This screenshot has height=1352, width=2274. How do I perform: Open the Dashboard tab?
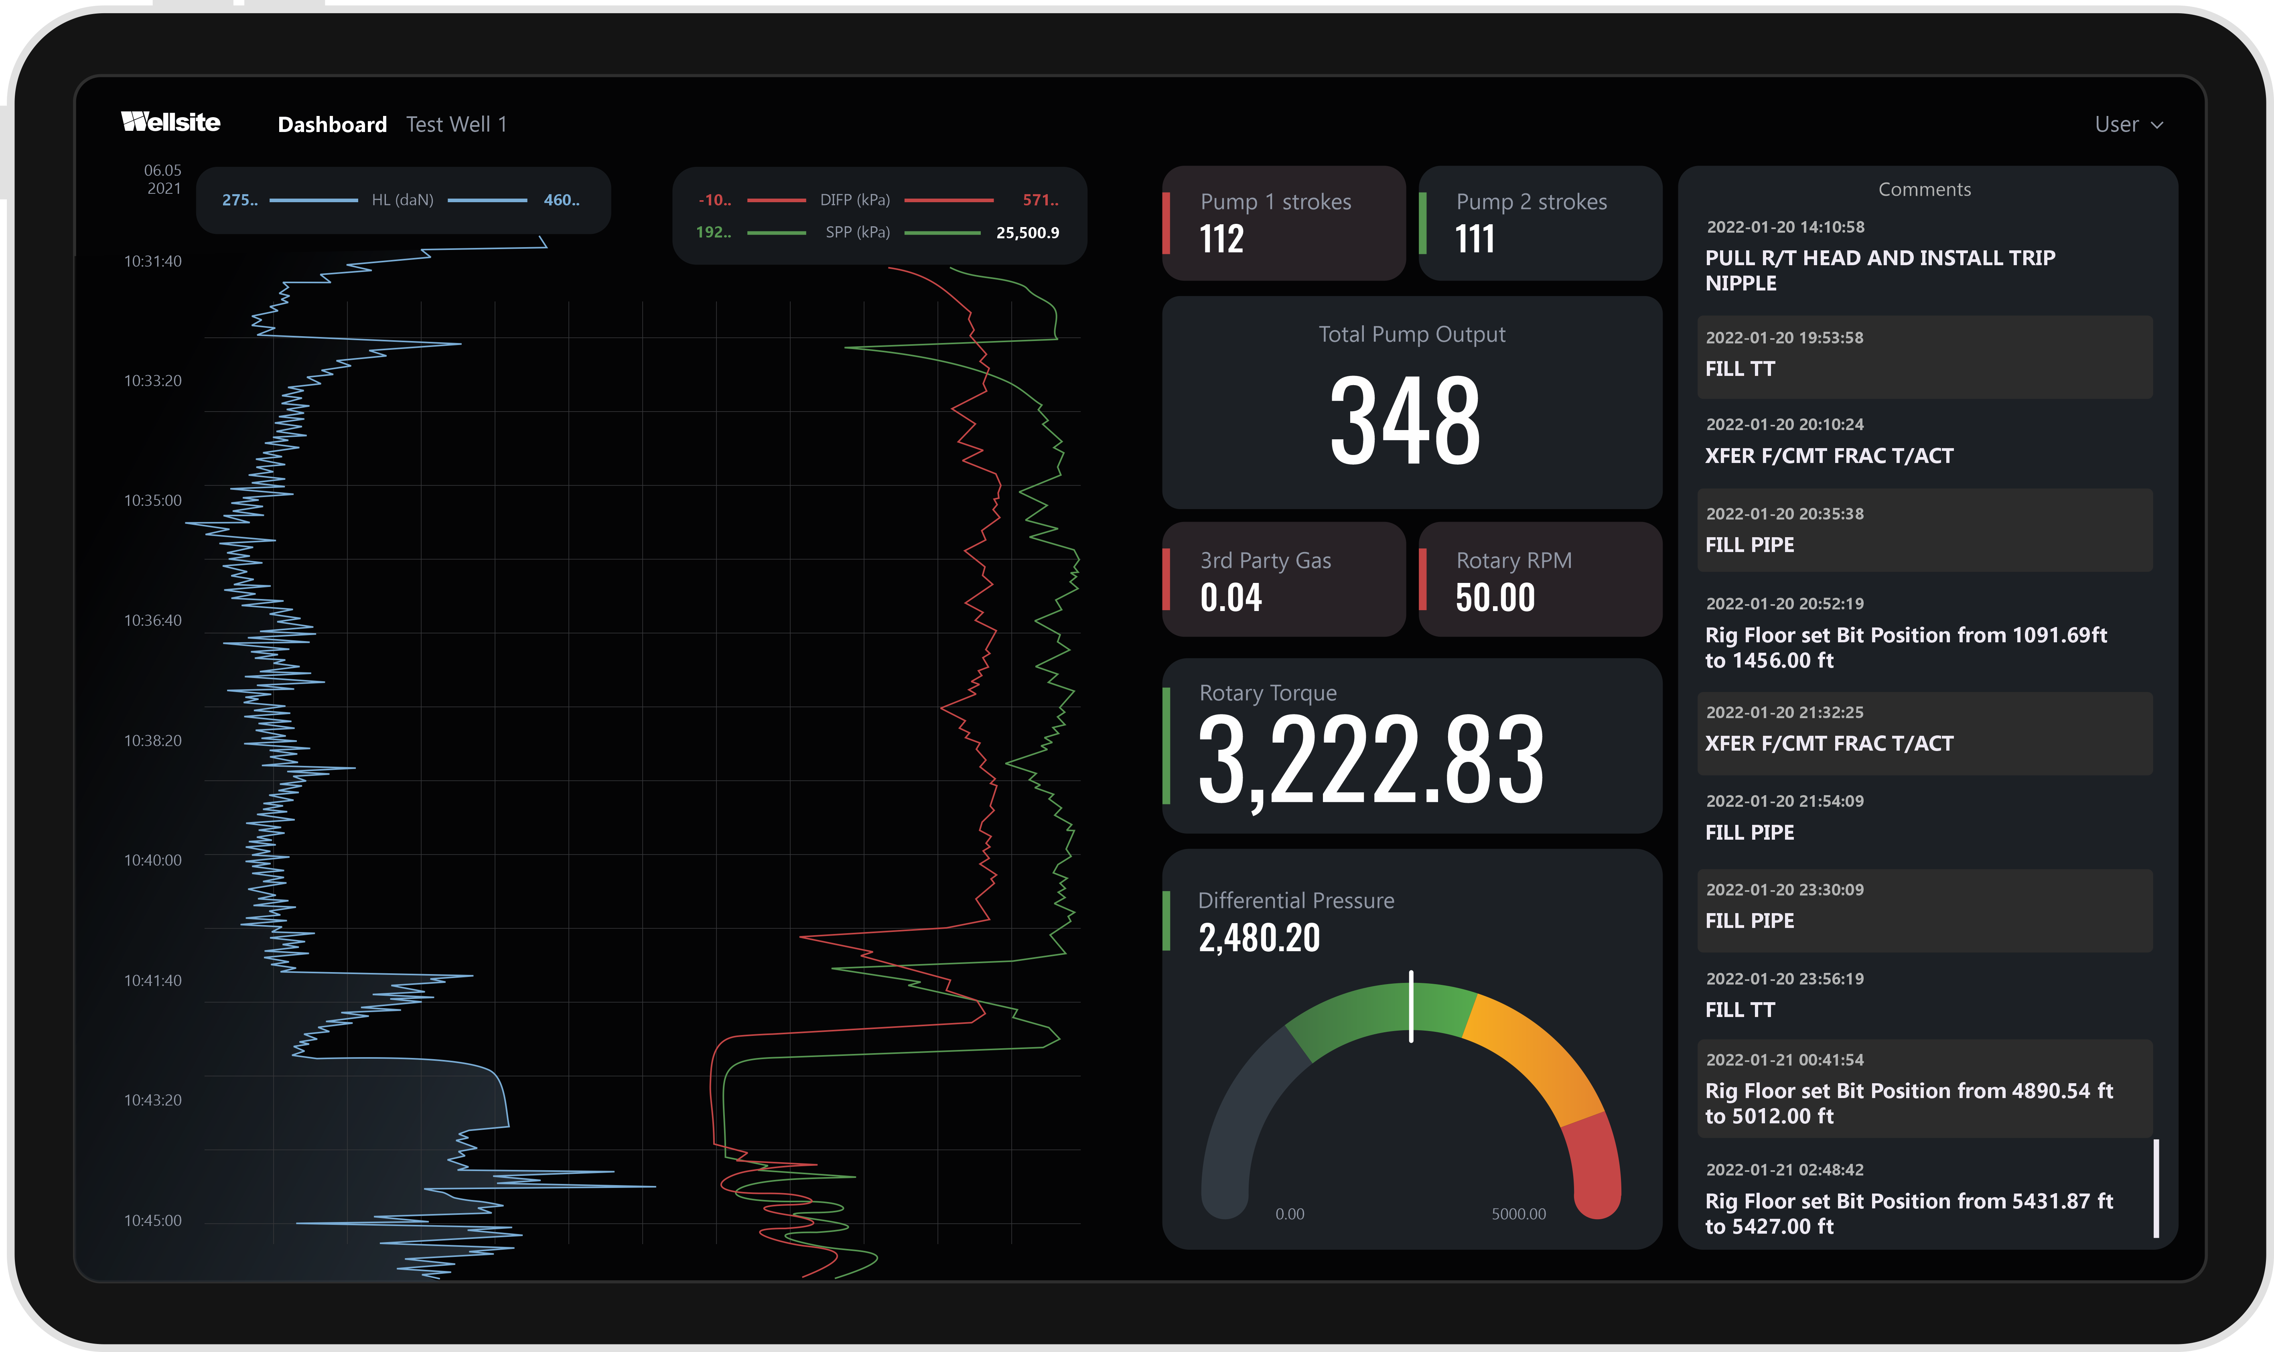333,124
